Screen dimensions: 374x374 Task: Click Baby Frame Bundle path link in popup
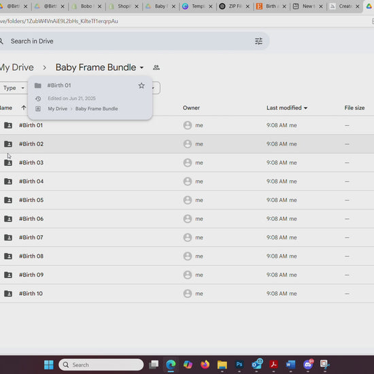[x=97, y=109]
